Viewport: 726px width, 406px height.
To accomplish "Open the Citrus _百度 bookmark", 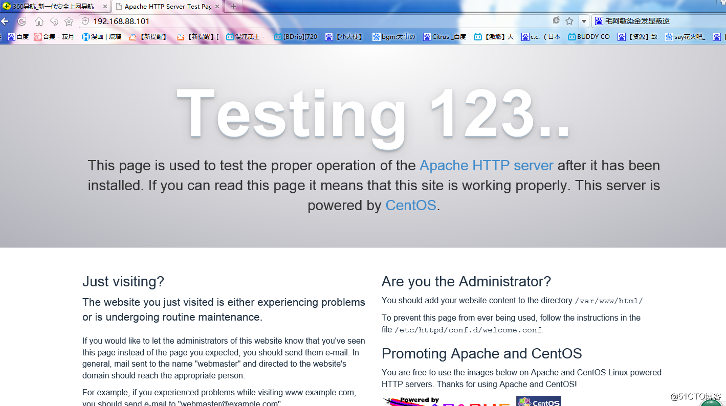I will [x=445, y=37].
